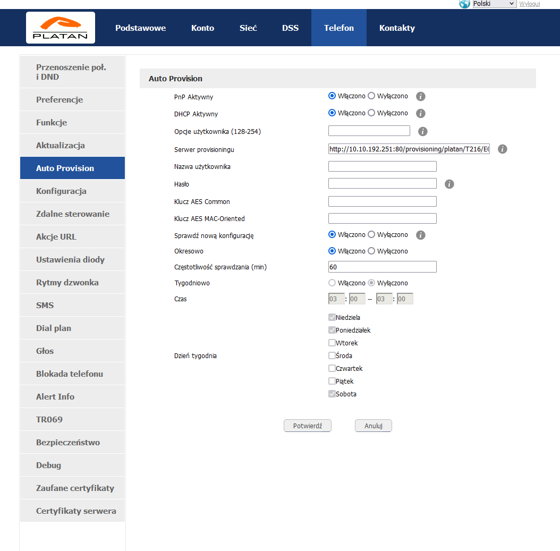Screen dimensions: 560x551
Task: Open Zdalne sterowanie in the sidebar
Action: coord(72,214)
